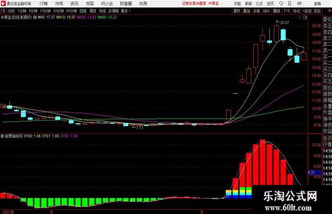This screenshot has width=332, height=214.
Task: Expand 更多 periods
Action: pyautogui.click(x=126, y=11)
